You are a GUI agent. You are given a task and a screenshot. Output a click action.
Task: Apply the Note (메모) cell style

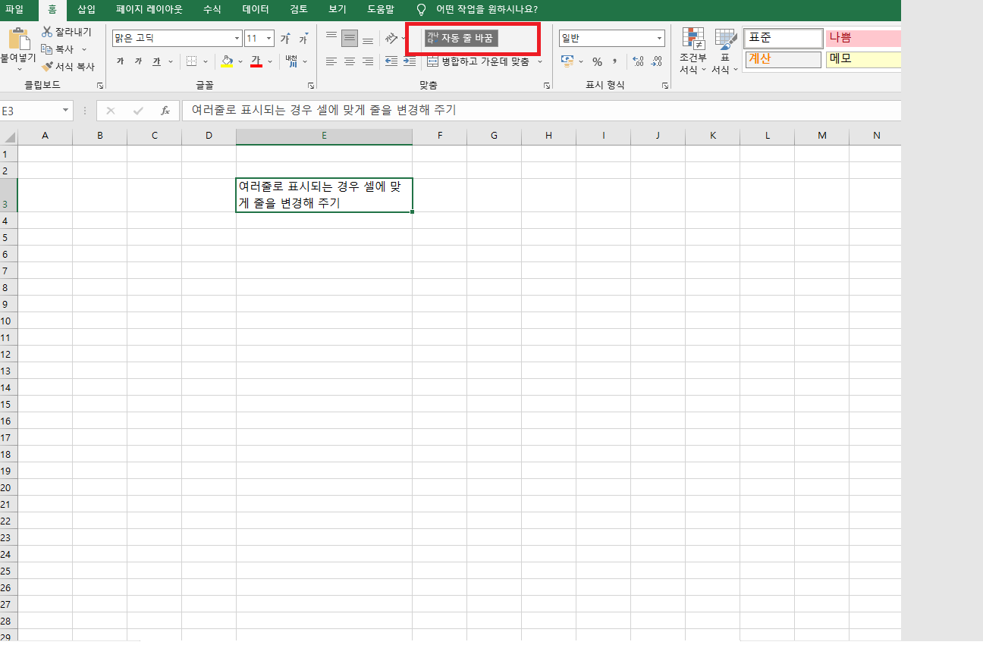tap(863, 59)
